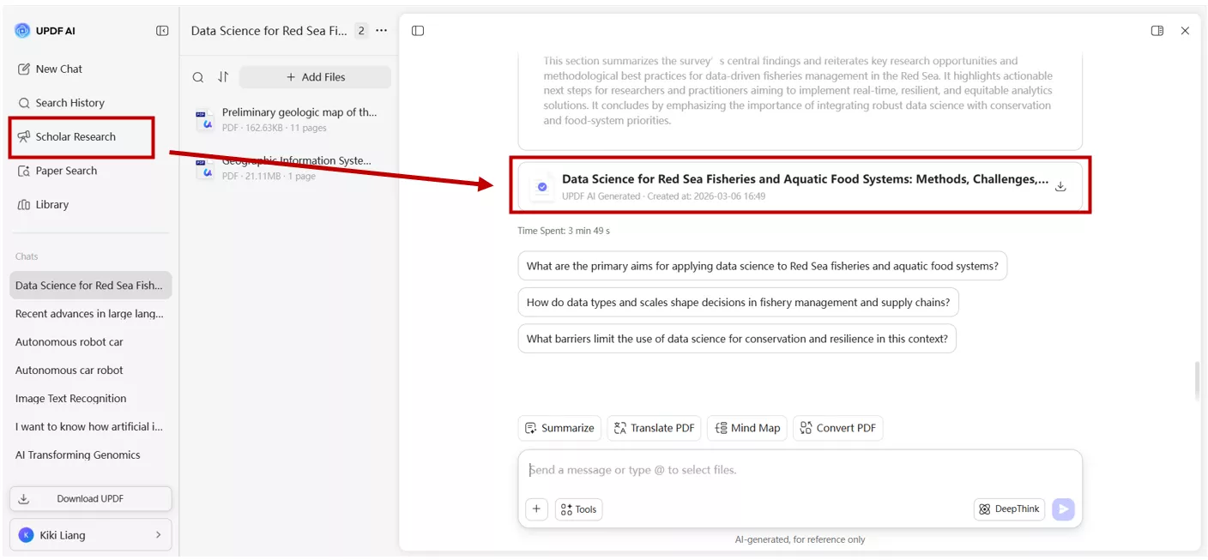Collapse the left sidebar panel icon
This screenshot has width=1208, height=560.
click(162, 31)
